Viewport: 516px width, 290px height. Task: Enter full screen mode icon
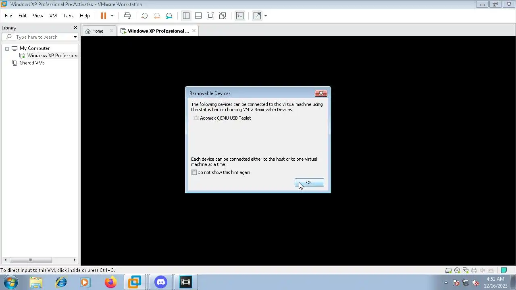tap(210, 16)
